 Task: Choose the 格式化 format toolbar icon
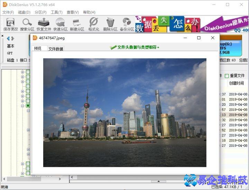tap(94, 24)
